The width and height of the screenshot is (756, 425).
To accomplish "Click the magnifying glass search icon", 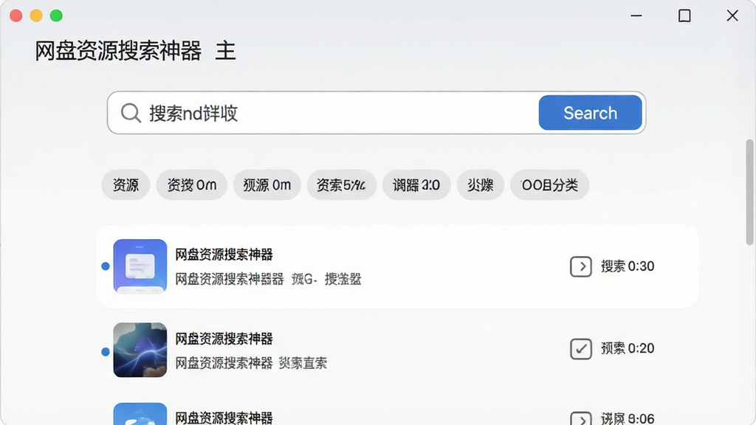I will (x=131, y=113).
